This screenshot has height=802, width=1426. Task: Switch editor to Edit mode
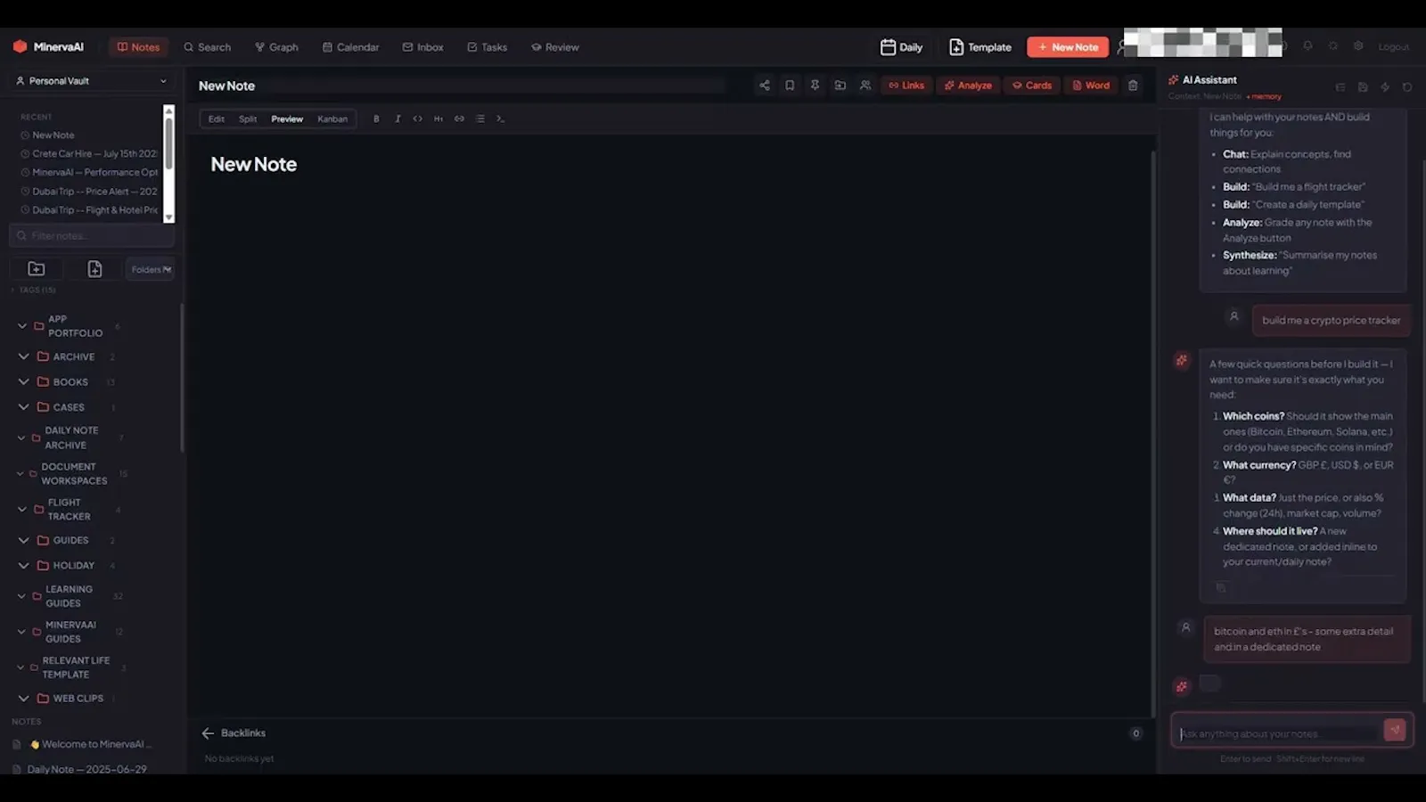click(217, 119)
